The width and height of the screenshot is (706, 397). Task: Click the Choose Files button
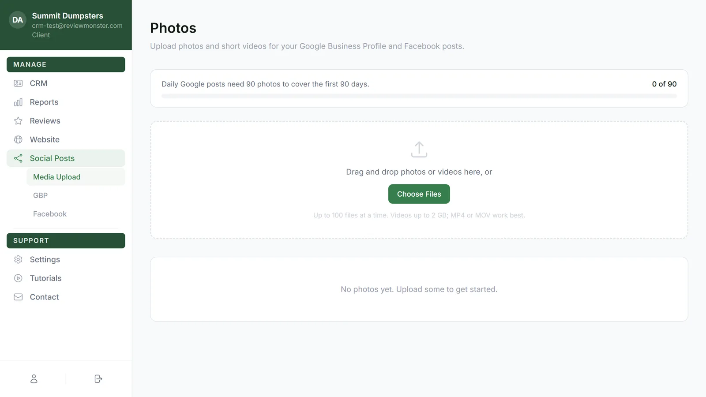coord(419,194)
